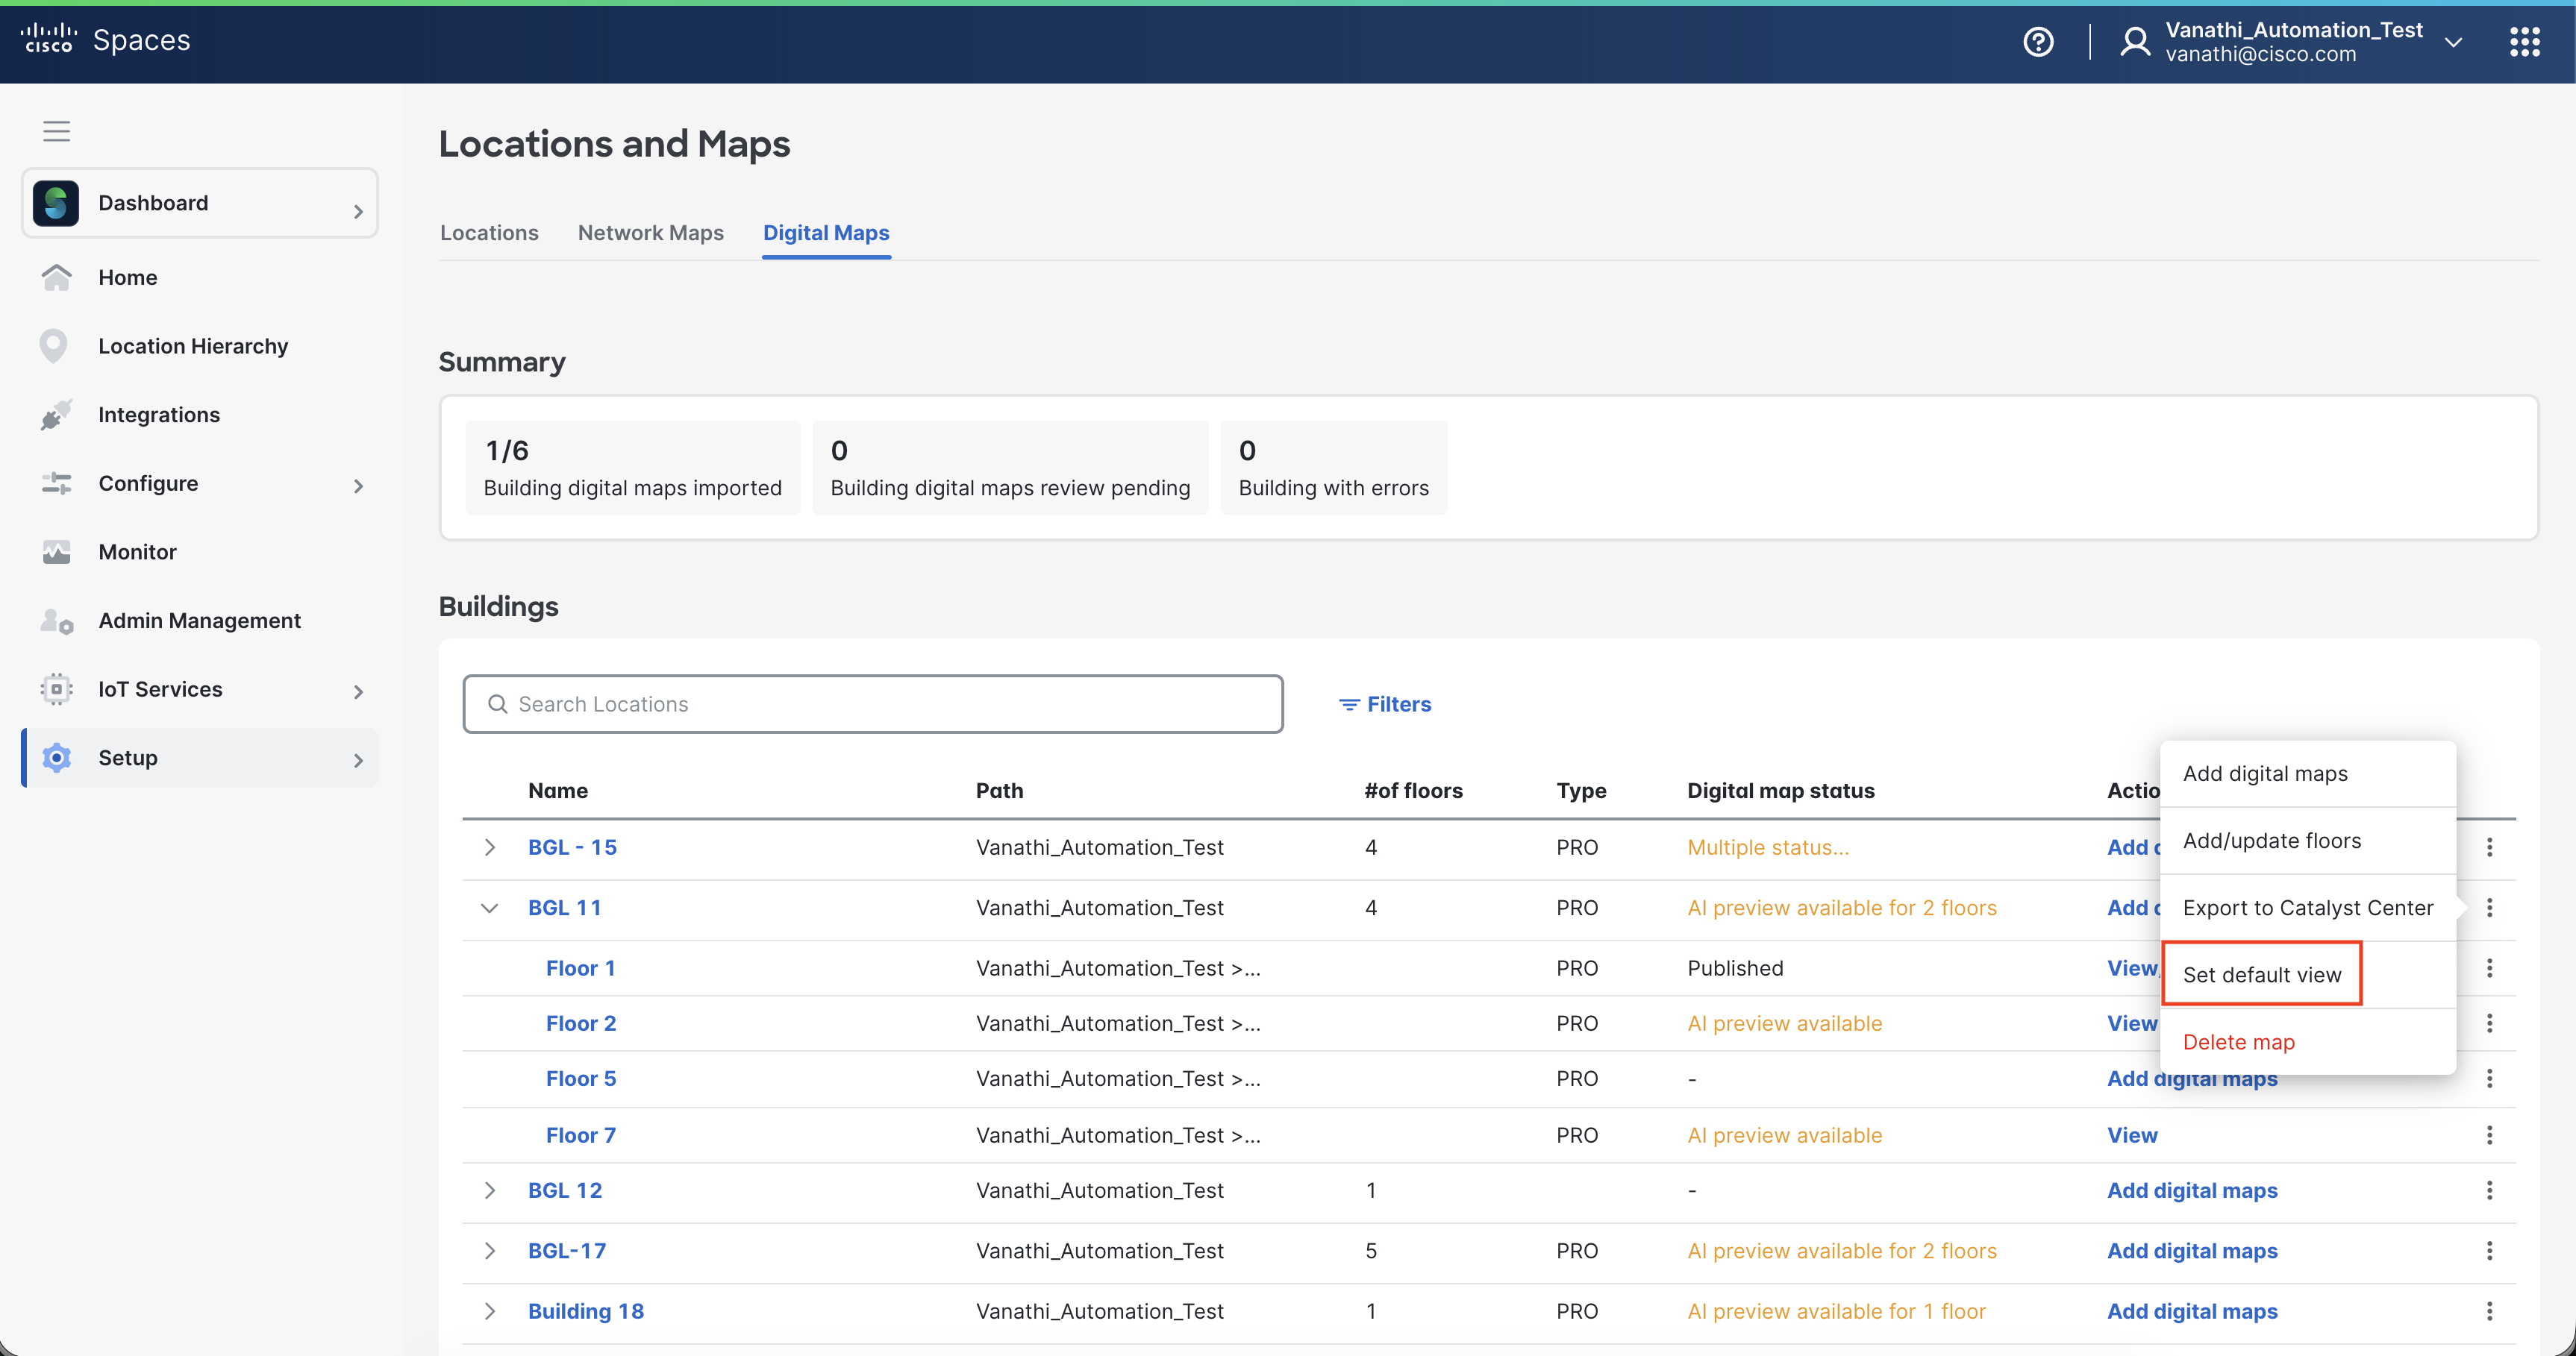
Task: Expand the Building 18 row
Action: 489,1311
